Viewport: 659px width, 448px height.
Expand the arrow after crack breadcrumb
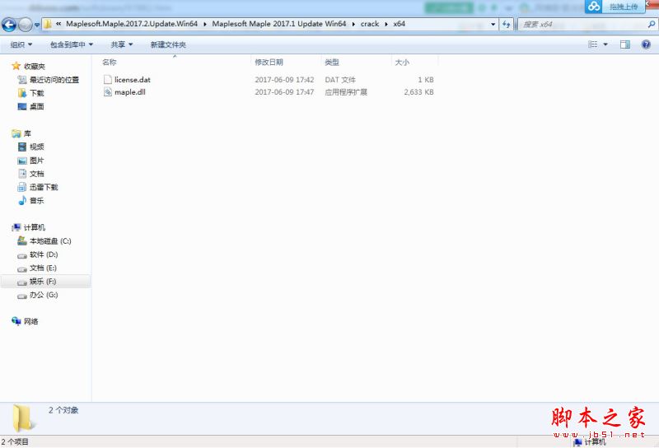click(x=386, y=24)
